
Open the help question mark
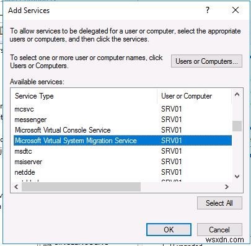tap(208, 10)
